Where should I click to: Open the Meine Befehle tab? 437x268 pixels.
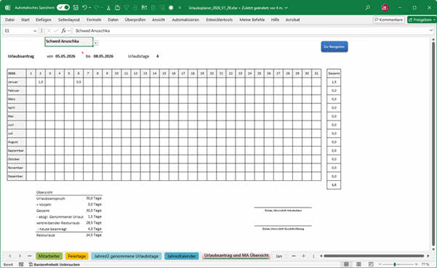(252, 20)
